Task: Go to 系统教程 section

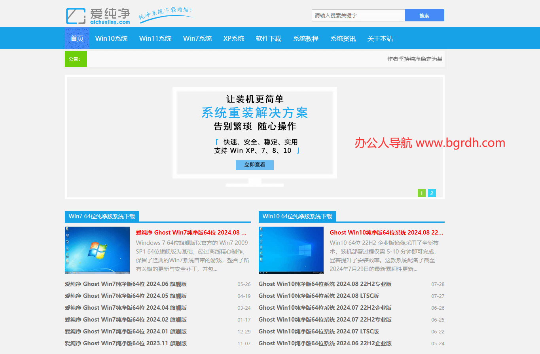Action: [x=306, y=38]
